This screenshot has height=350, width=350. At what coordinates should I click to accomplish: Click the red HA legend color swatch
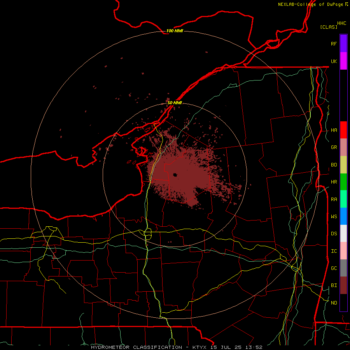pyautogui.click(x=343, y=130)
